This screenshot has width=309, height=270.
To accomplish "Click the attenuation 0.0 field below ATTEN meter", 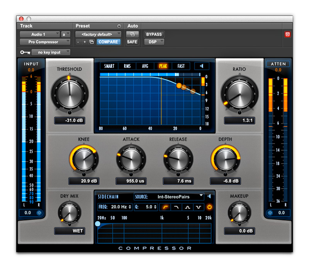I will [x=282, y=213].
